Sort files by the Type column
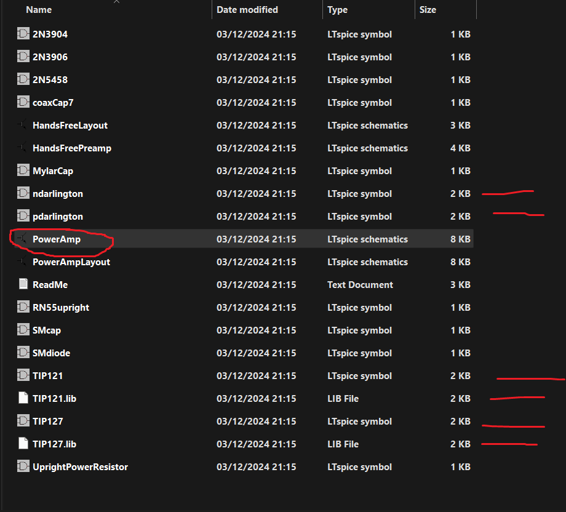Image resolution: width=566 pixels, height=512 pixels. coord(338,10)
